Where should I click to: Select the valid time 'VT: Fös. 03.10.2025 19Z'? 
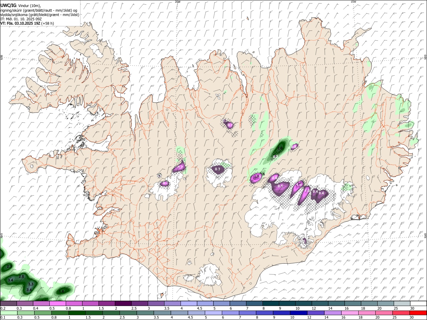point(20,23)
